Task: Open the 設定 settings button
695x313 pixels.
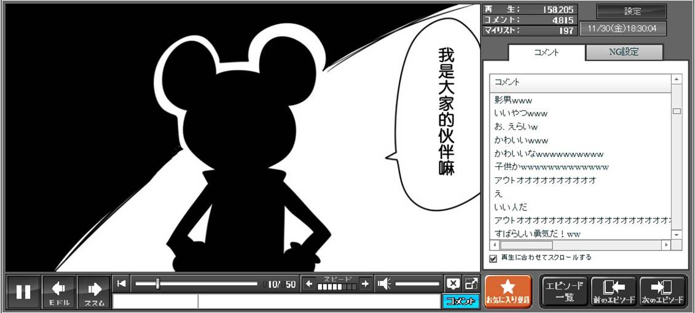Action: coord(632,11)
